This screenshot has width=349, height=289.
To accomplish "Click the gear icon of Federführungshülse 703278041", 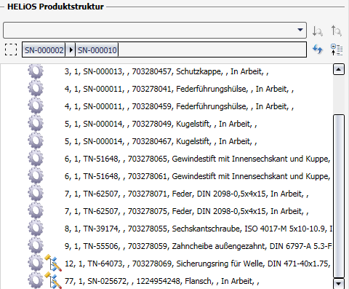I will pos(36,89).
